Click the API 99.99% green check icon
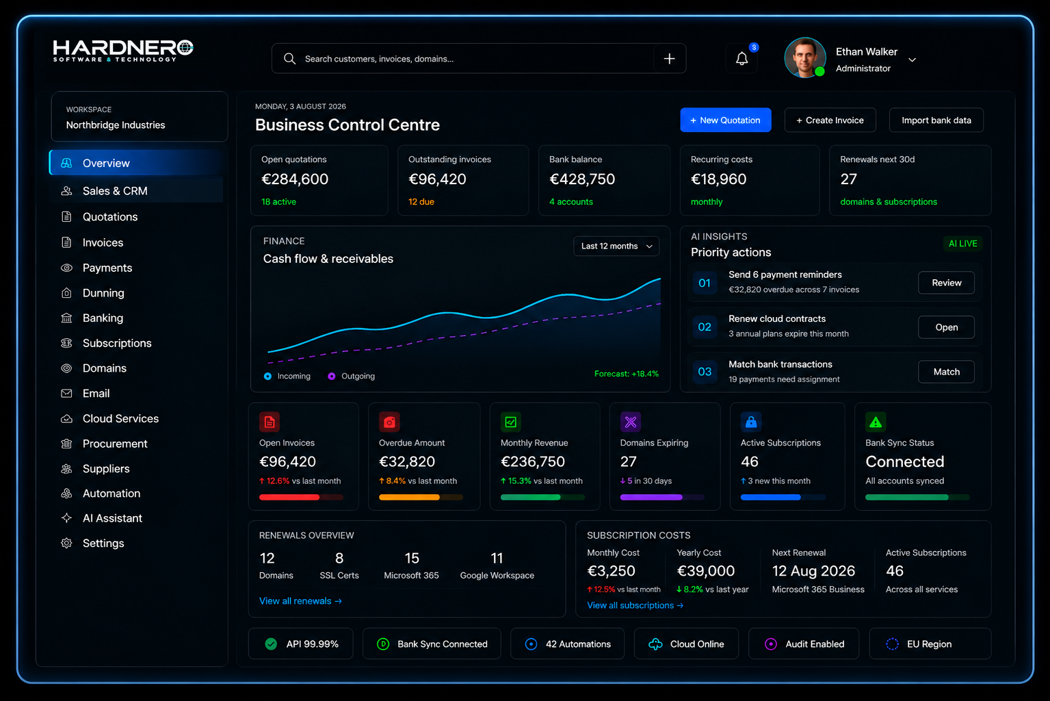The width and height of the screenshot is (1050, 701). tap(271, 644)
